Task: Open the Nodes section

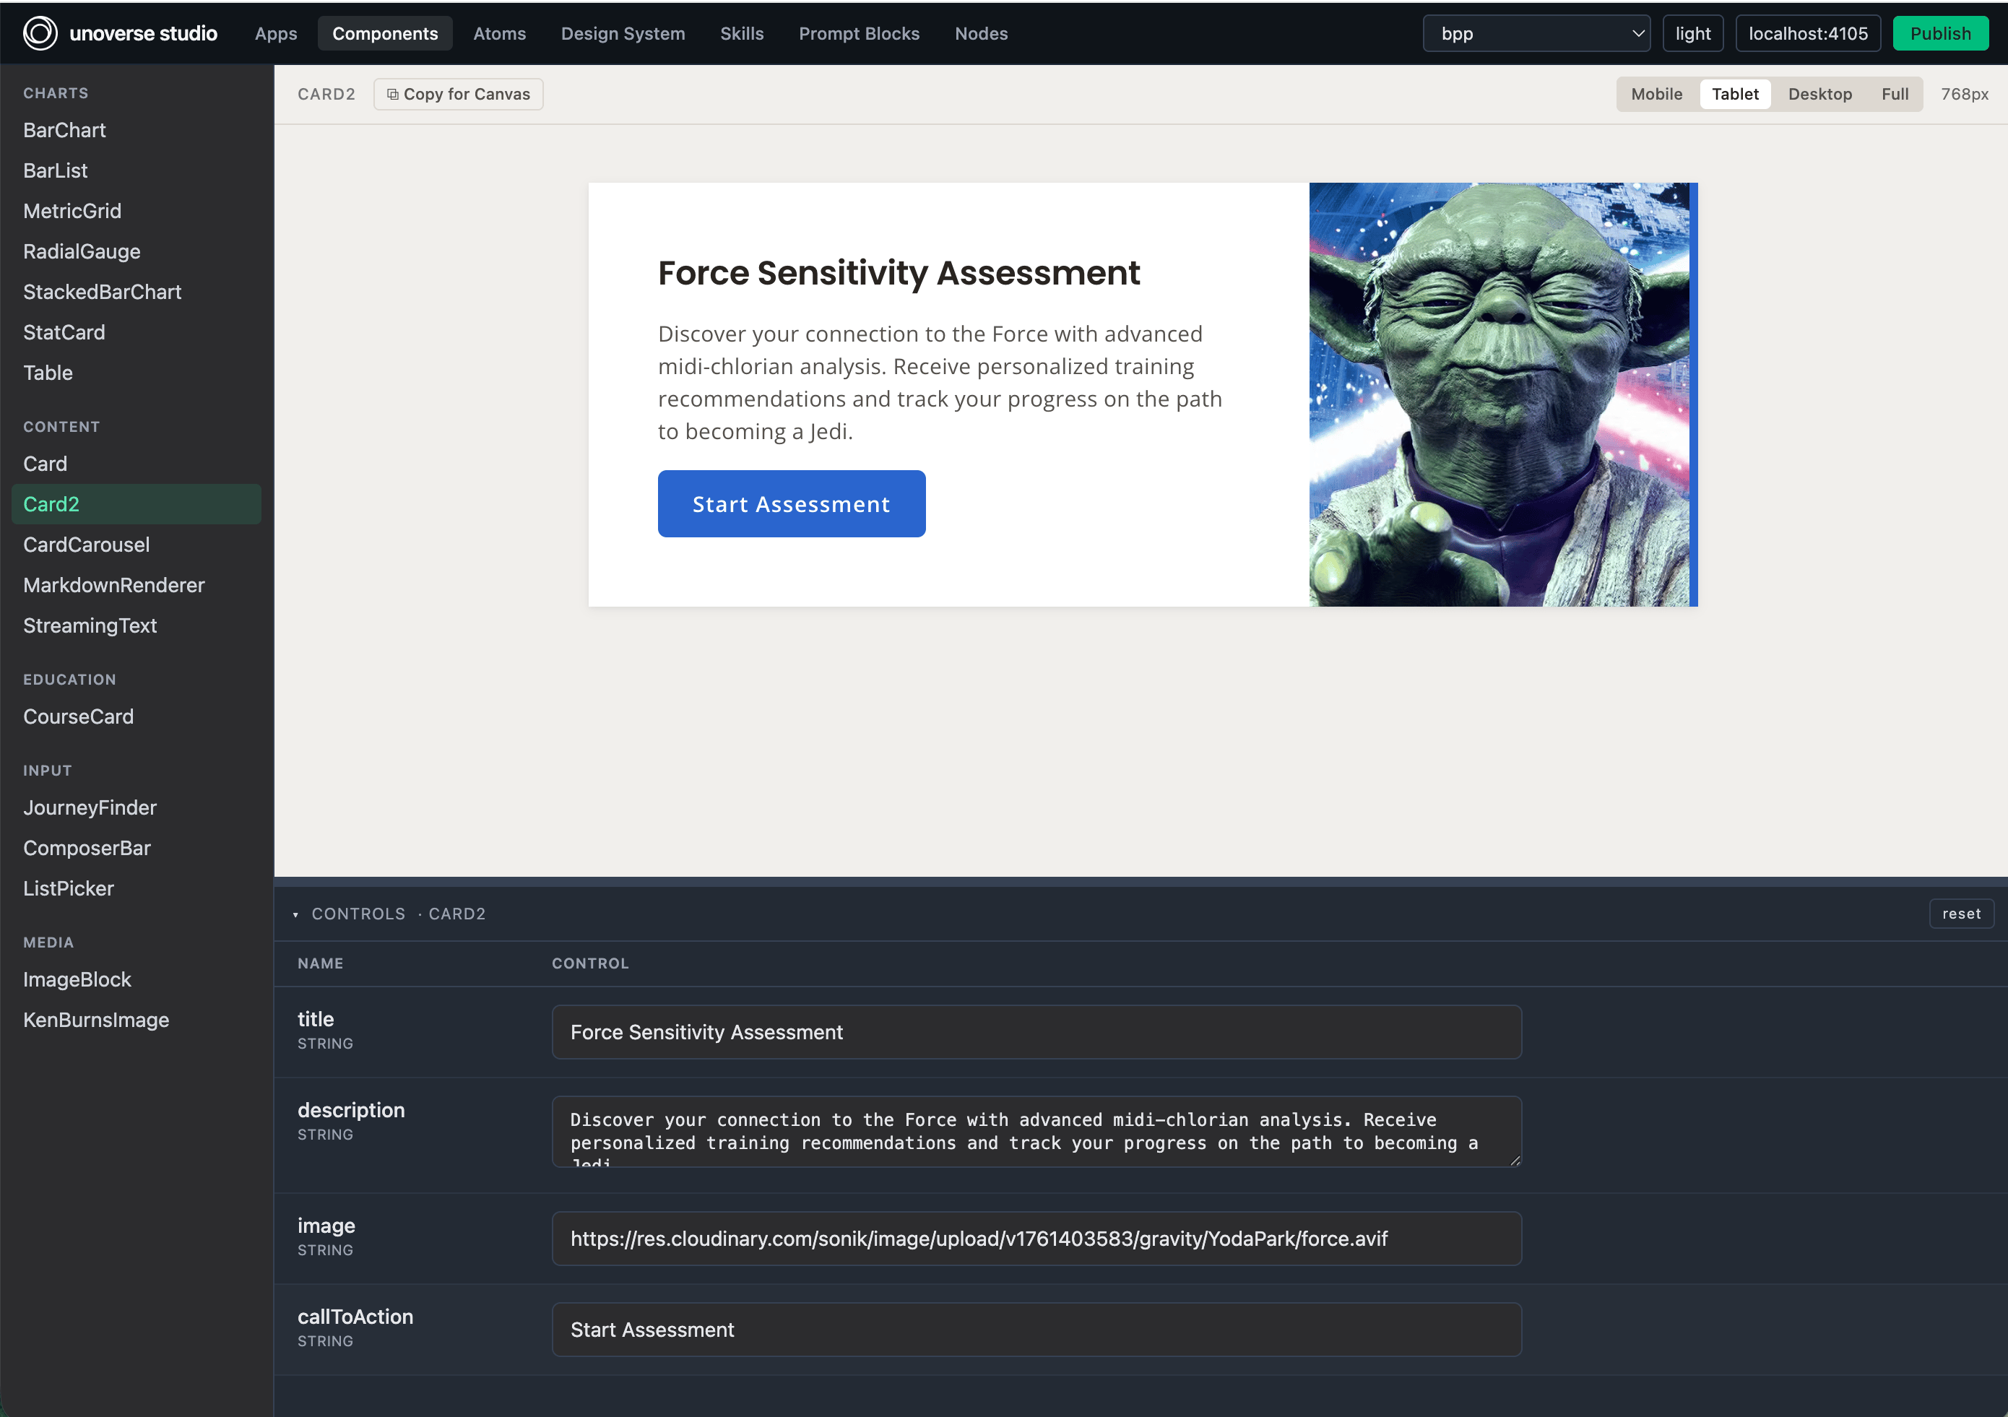Action: pyautogui.click(x=982, y=33)
